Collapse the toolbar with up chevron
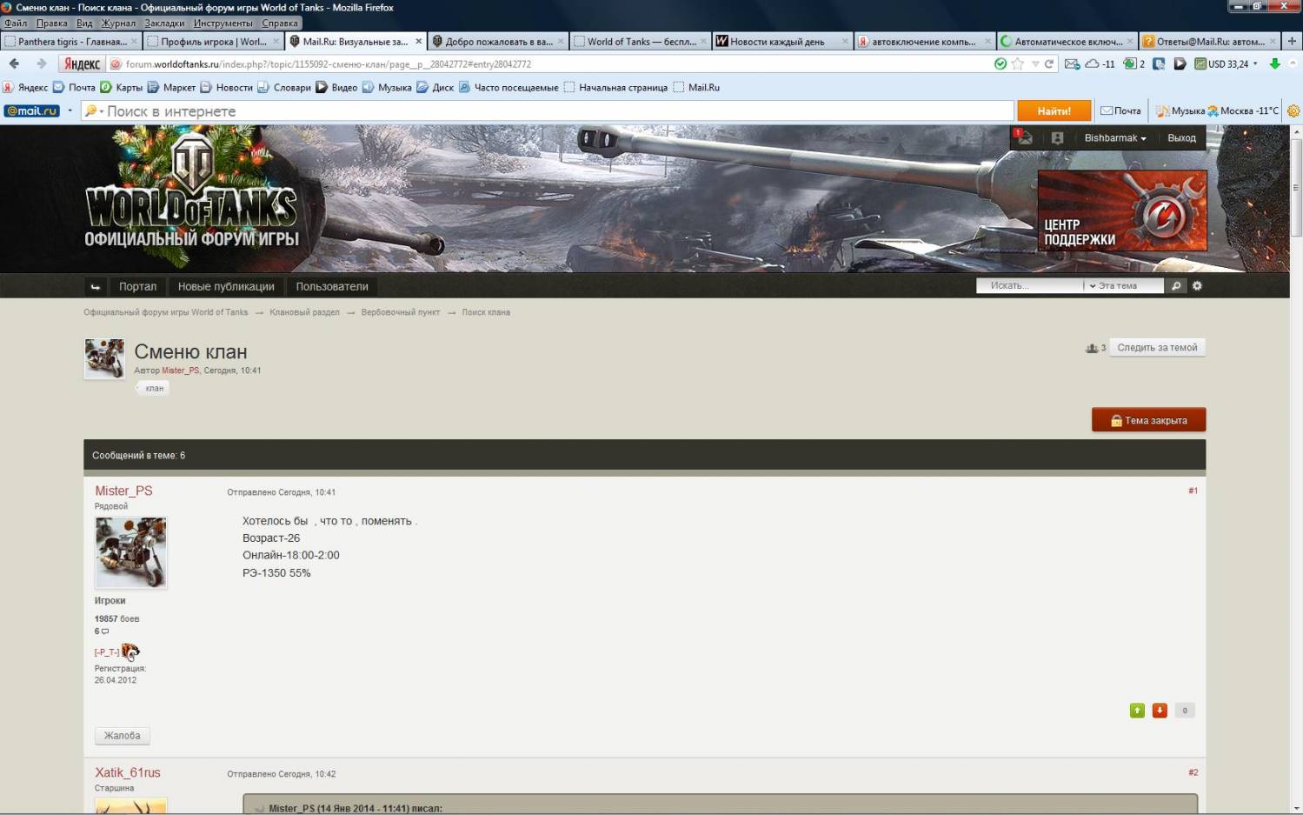This screenshot has height=815, width=1303. point(1293,63)
